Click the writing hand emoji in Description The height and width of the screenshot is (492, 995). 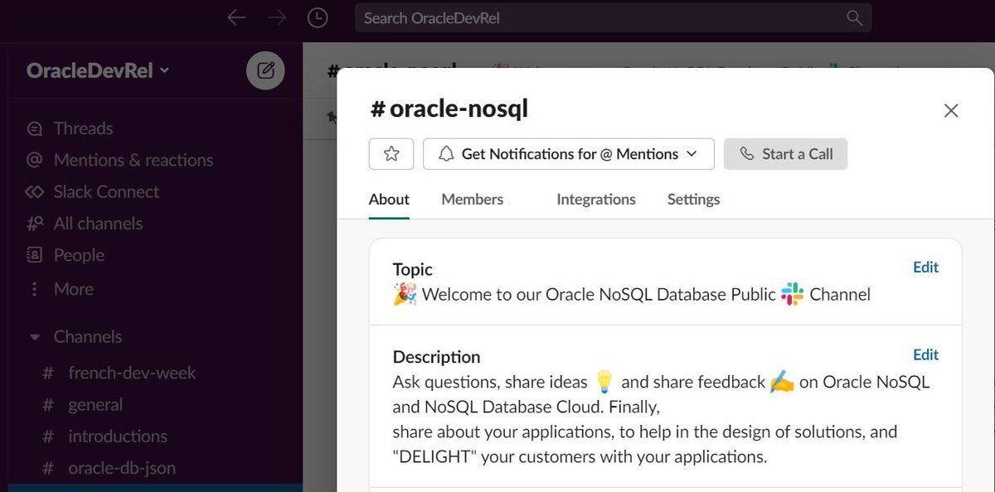(x=782, y=382)
